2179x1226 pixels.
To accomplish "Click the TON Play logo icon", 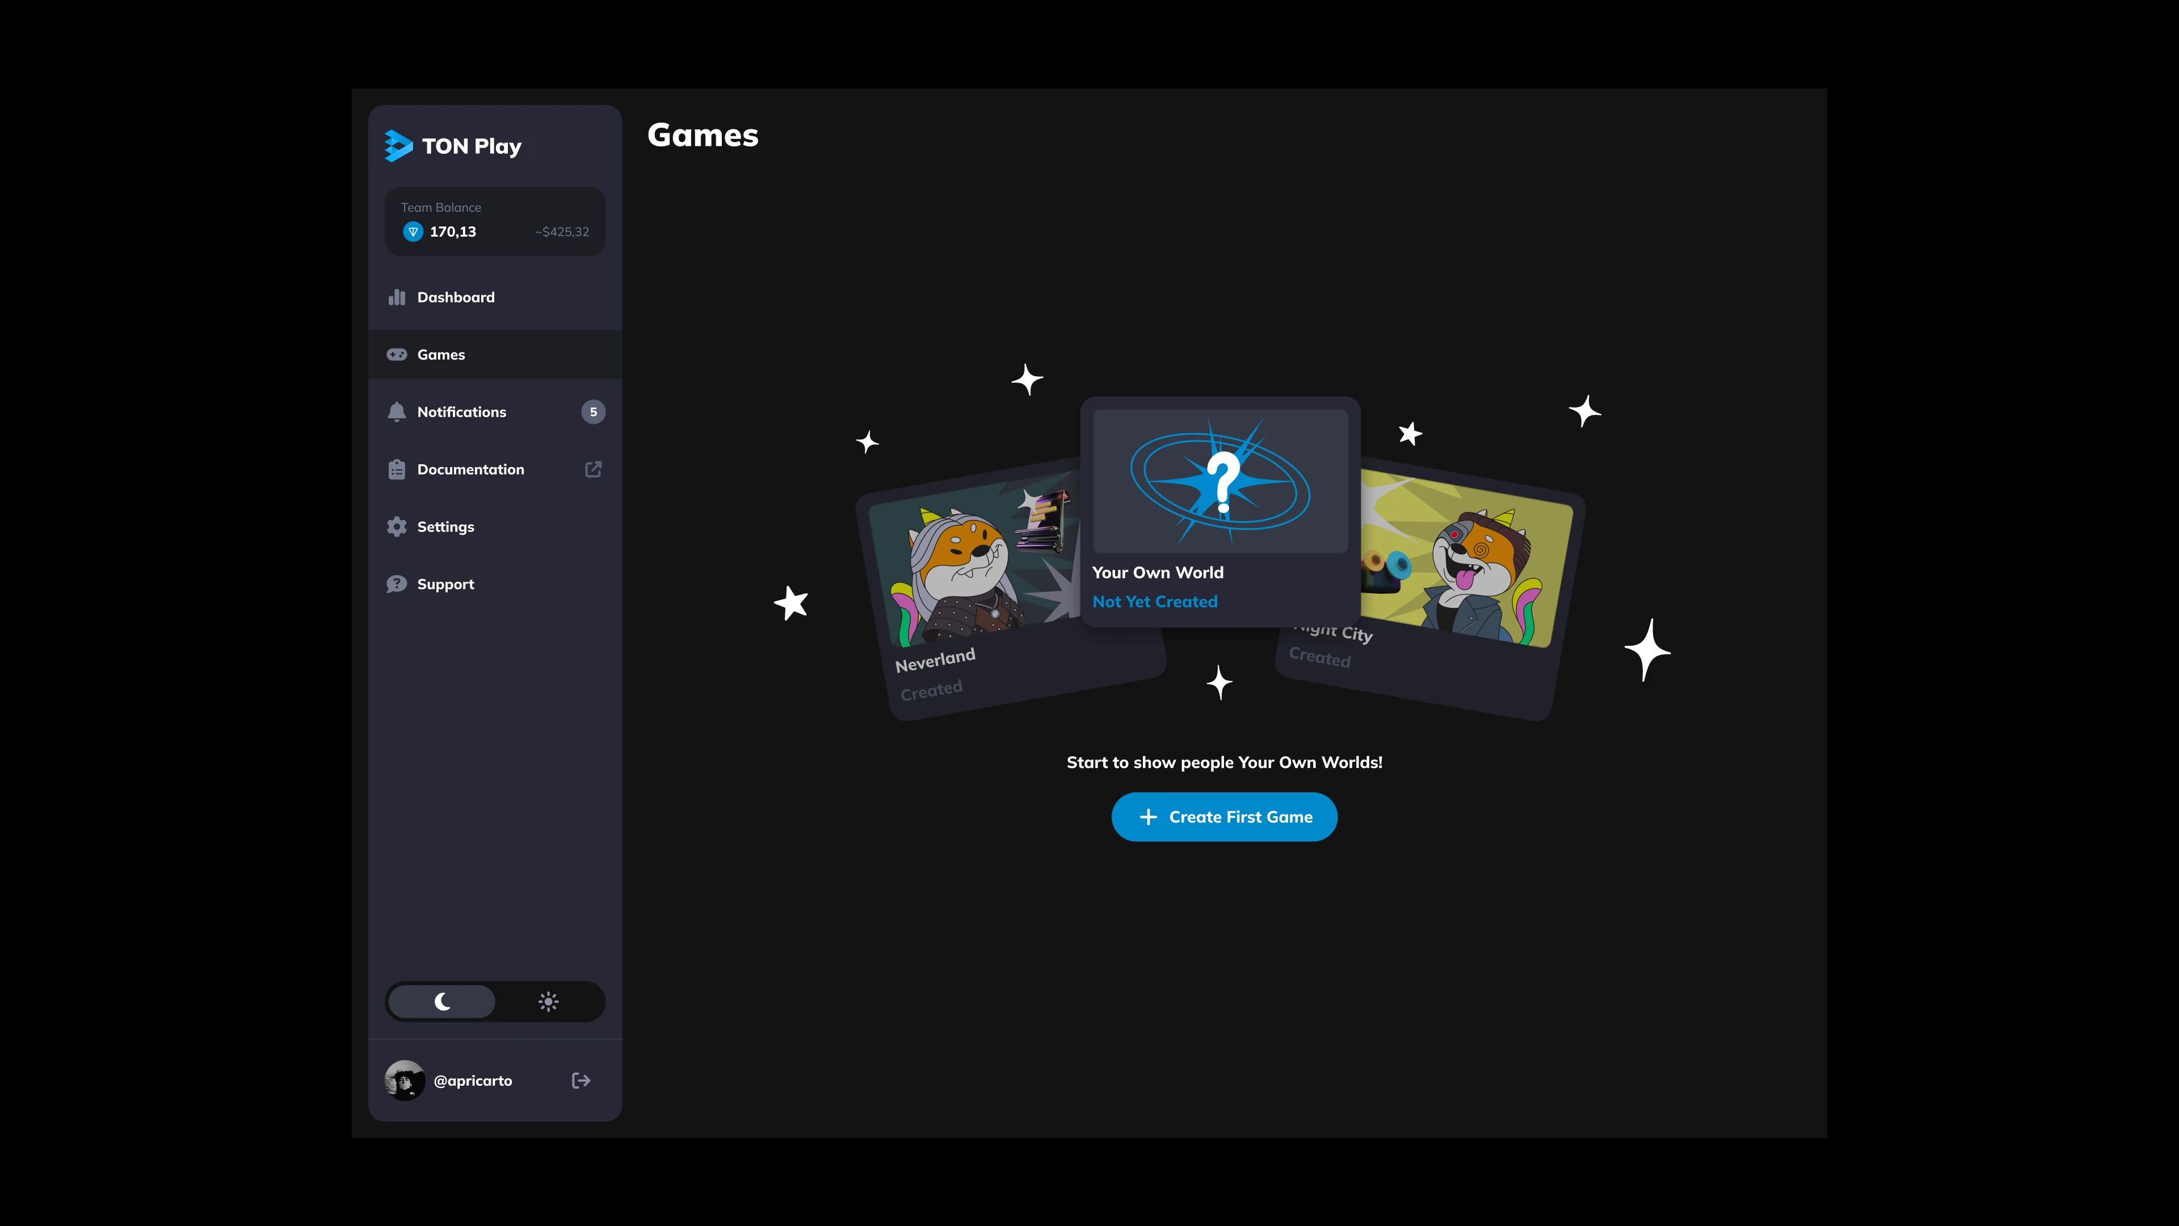I will point(398,145).
